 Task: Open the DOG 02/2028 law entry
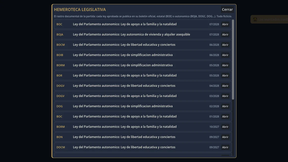click(225, 106)
